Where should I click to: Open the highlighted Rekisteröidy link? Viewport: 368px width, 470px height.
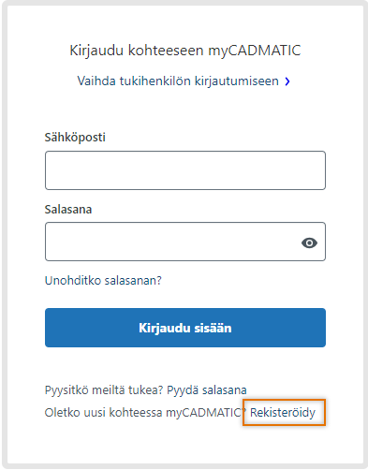(283, 413)
